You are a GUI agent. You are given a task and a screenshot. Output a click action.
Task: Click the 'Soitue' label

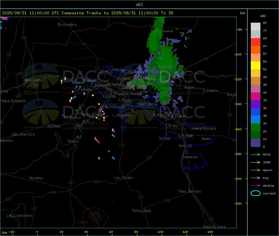165,138
